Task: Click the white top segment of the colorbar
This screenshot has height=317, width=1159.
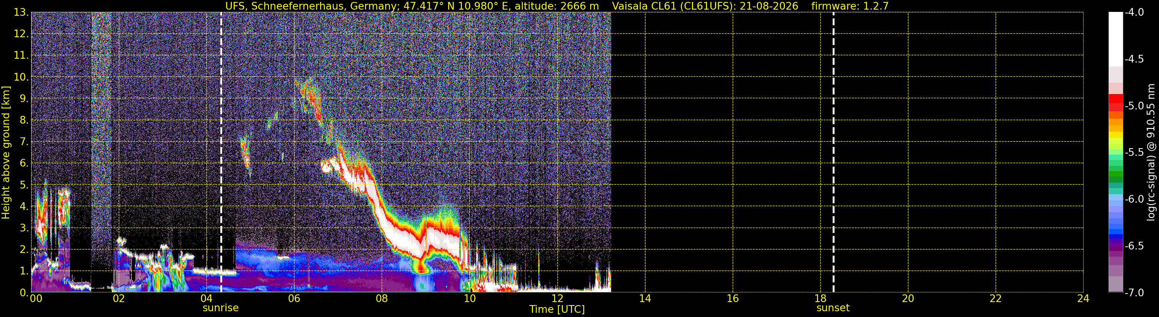Action: coord(1116,40)
